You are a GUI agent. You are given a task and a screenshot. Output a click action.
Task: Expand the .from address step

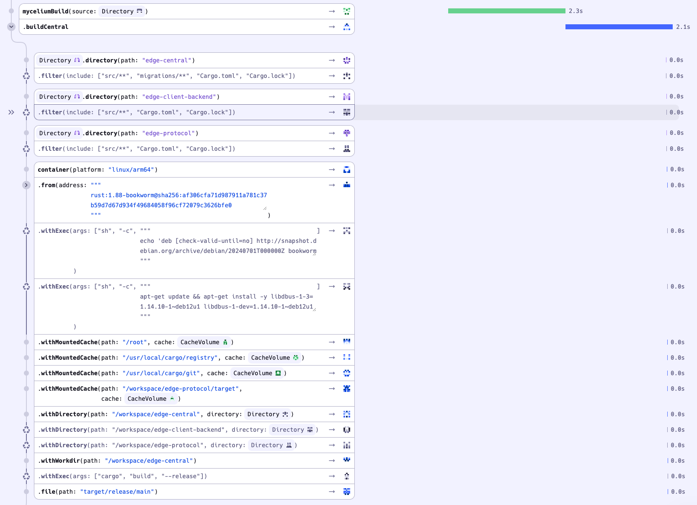26,185
